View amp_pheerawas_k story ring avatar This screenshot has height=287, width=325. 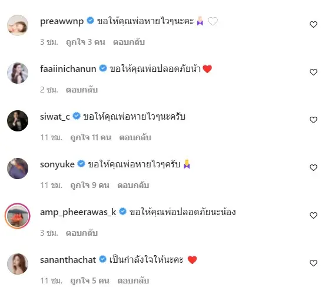tap(18, 216)
